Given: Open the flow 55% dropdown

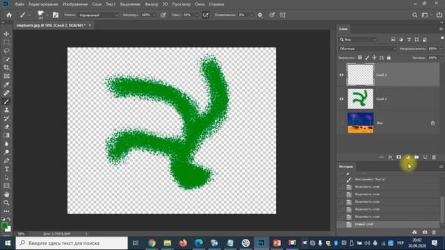Looking at the screenshot, I should tap(196, 15).
